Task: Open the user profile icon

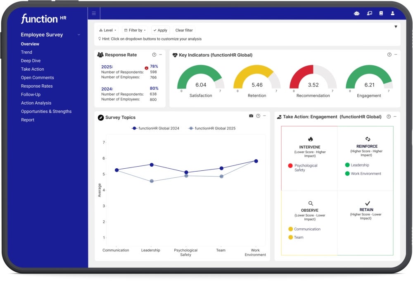Action: 392,13
